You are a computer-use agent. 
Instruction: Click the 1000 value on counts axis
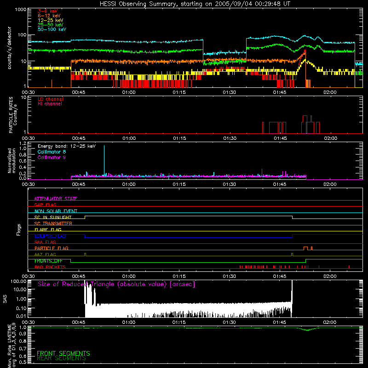21,10
